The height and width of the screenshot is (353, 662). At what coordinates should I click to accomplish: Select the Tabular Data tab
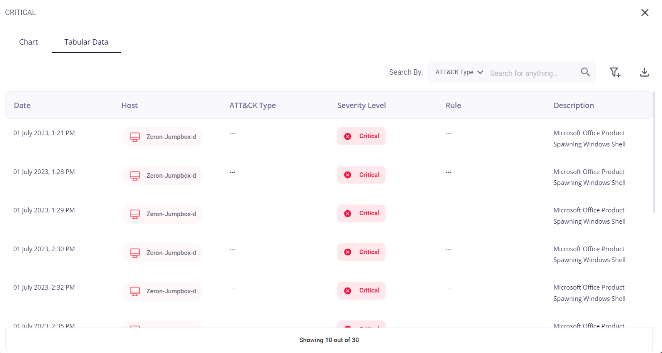click(x=86, y=42)
